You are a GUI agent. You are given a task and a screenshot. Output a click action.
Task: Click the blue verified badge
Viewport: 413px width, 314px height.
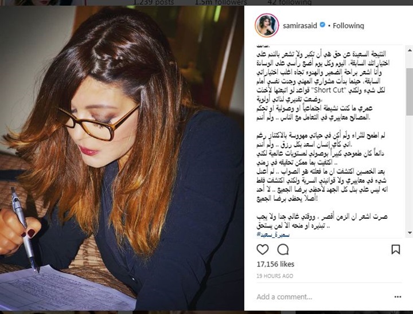[322, 25]
